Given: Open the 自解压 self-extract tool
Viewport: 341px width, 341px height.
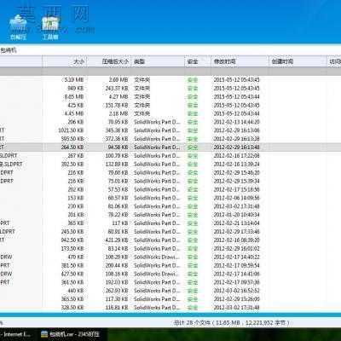Looking at the screenshot, I should click(x=18, y=28).
